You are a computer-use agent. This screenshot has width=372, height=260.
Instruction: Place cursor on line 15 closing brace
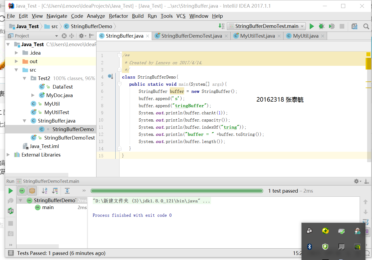(x=123, y=155)
